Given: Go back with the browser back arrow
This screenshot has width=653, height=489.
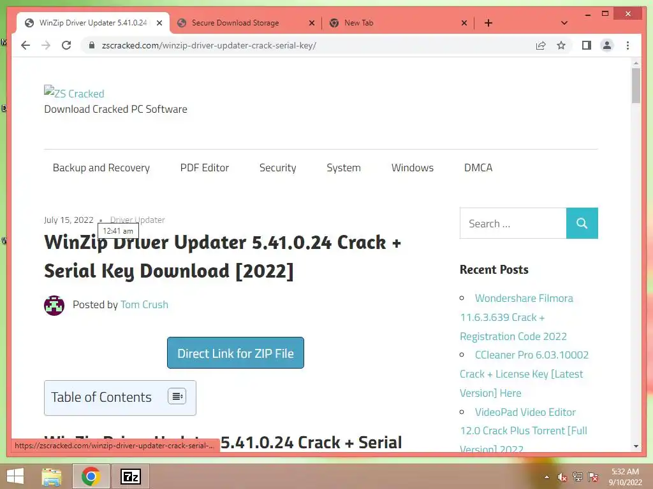Looking at the screenshot, I should (x=26, y=45).
